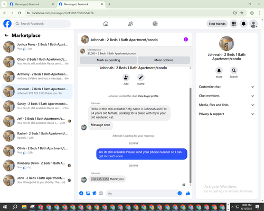Open Jeff conversation
Viewport: 264px width, 211px height.
(37, 121)
